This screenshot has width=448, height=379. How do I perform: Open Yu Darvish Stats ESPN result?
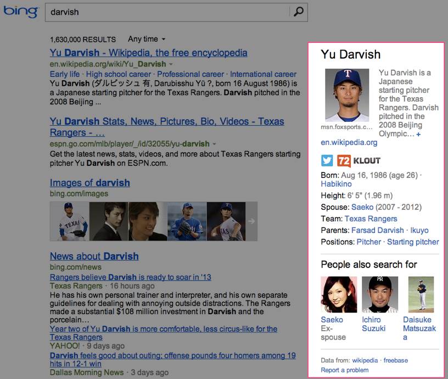click(167, 127)
